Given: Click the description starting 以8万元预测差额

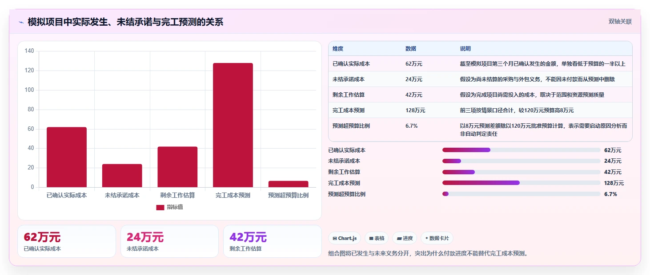Looking at the screenshot, I should 544,130.
